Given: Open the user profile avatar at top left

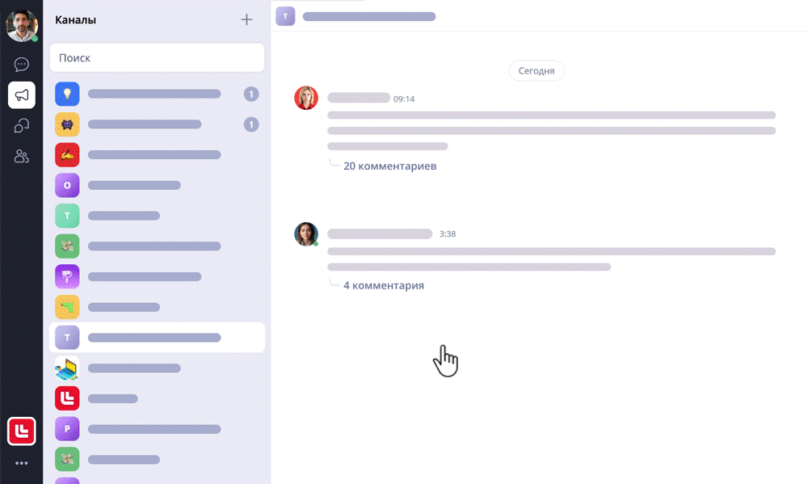Looking at the screenshot, I should pos(22,25).
